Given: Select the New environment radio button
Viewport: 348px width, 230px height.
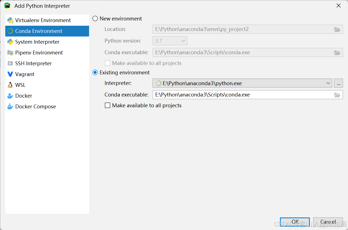Looking at the screenshot, I should coord(95,19).
